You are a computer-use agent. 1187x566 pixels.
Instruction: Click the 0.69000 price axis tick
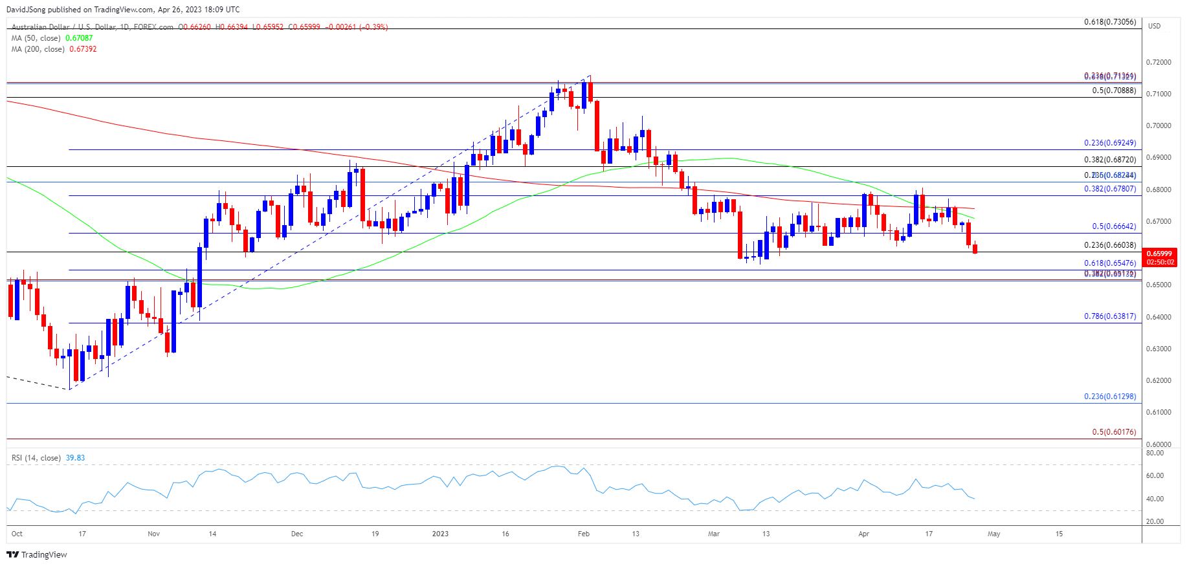tap(1159, 157)
